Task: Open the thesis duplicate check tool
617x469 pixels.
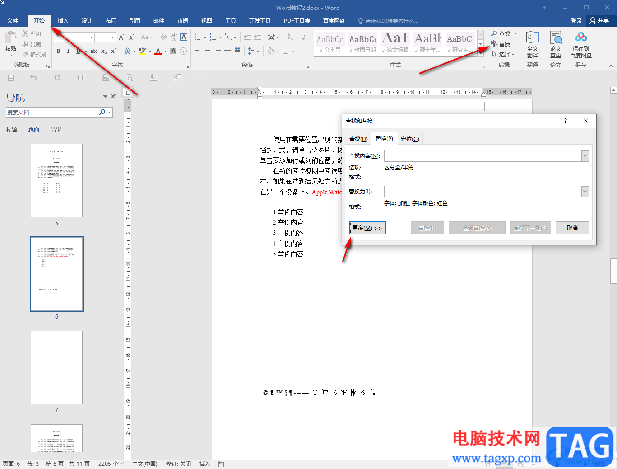Action: 556,44
